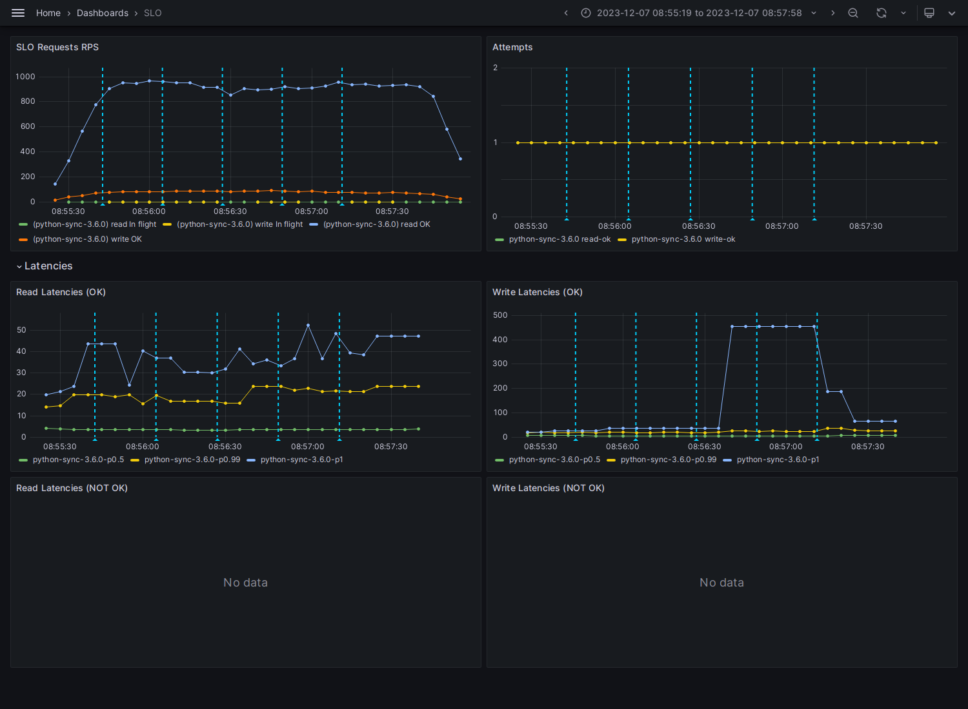Click No data in Read Latencies NOT OK

(245, 583)
